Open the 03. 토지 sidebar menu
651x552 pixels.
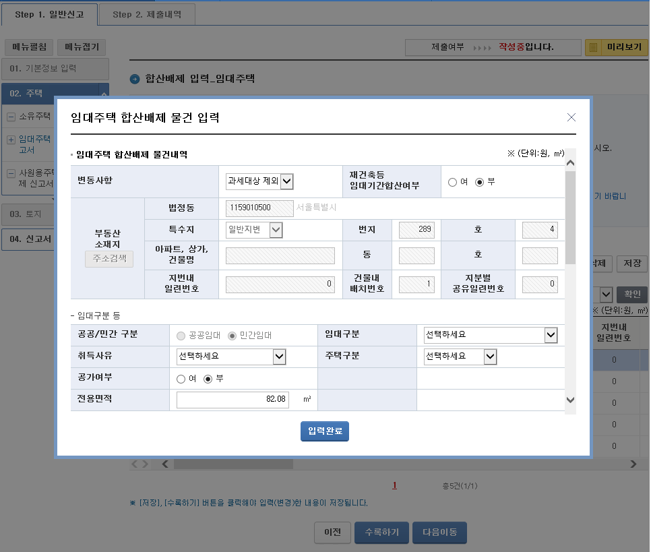pyautogui.click(x=27, y=214)
